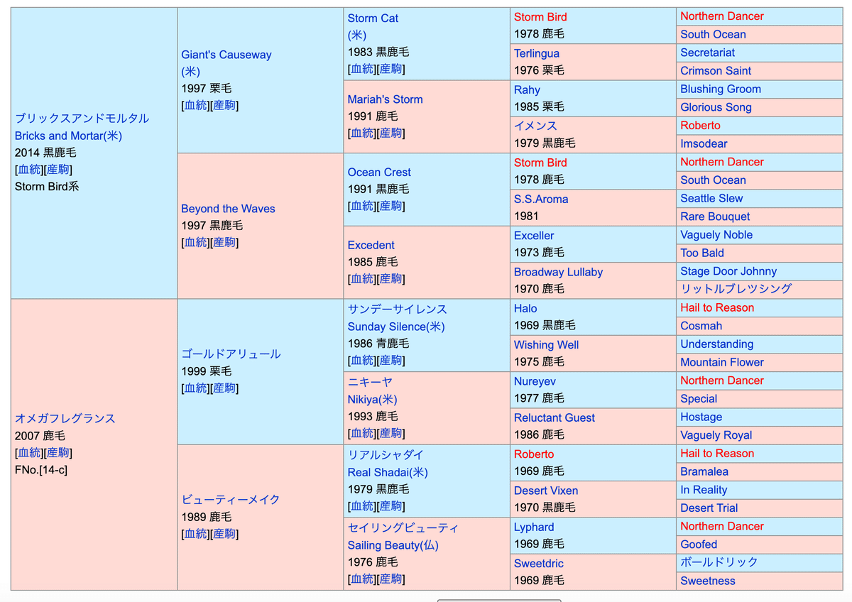Open the Blushing Groom link
852x602 pixels.
point(720,89)
